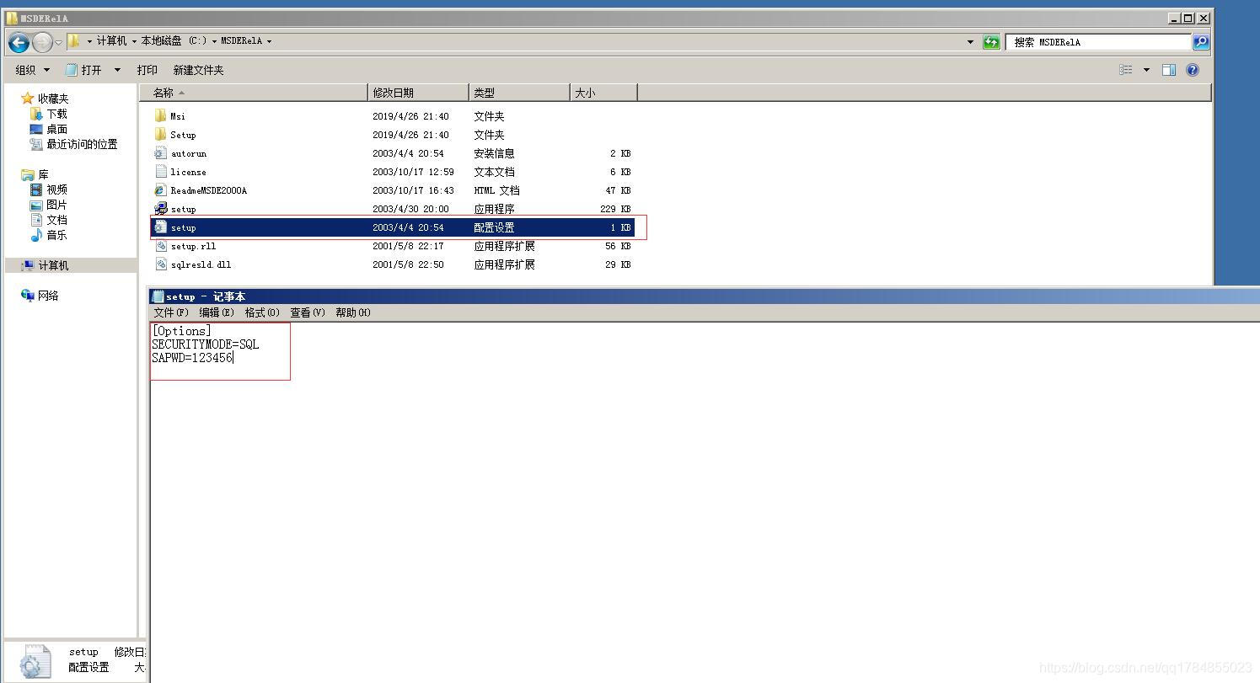Screen dimensions: 1260x683
Task: Select 计算机 in the address breadcrumb
Action: coord(111,41)
